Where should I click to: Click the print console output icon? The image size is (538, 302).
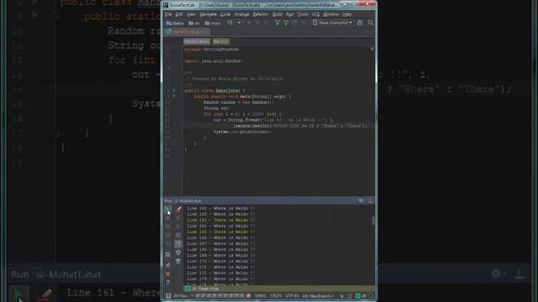click(x=178, y=253)
